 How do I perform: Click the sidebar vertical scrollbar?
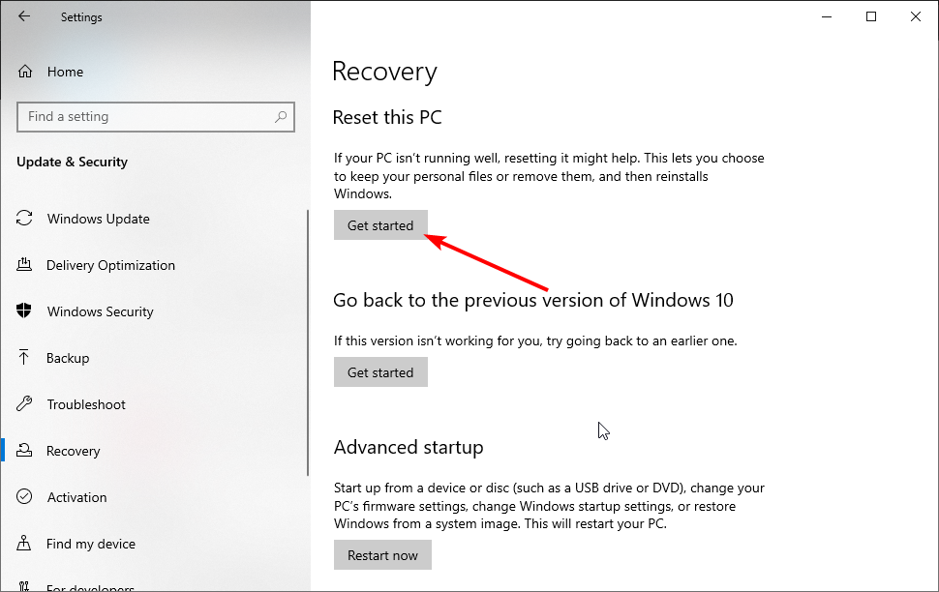(x=308, y=342)
